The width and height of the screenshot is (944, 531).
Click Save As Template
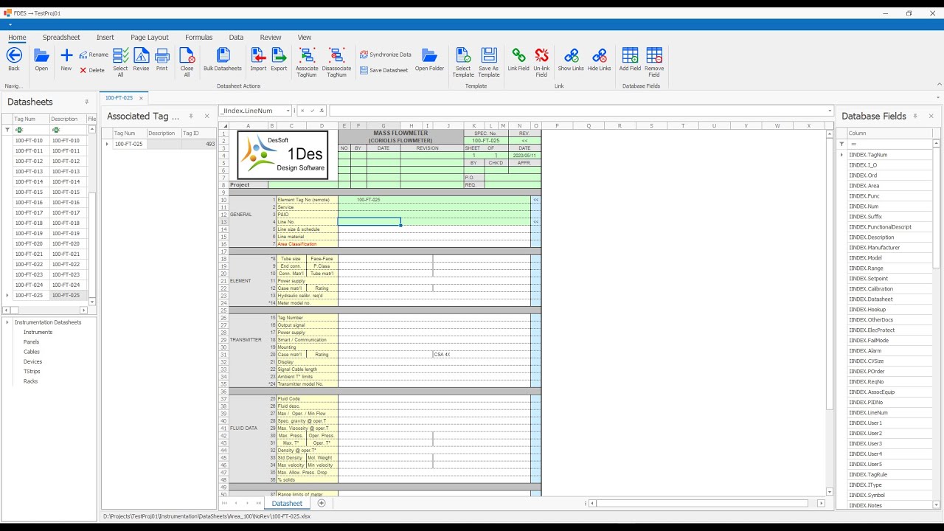[x=489, y=62]
